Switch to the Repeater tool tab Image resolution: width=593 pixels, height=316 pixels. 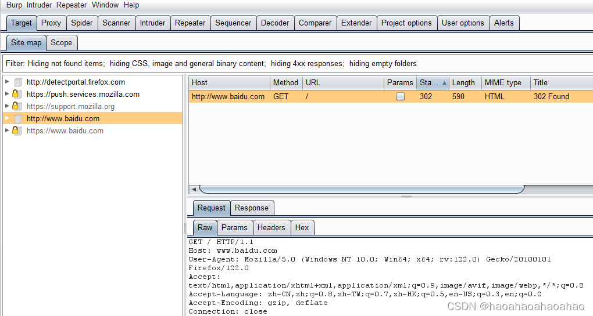point(190,23)
